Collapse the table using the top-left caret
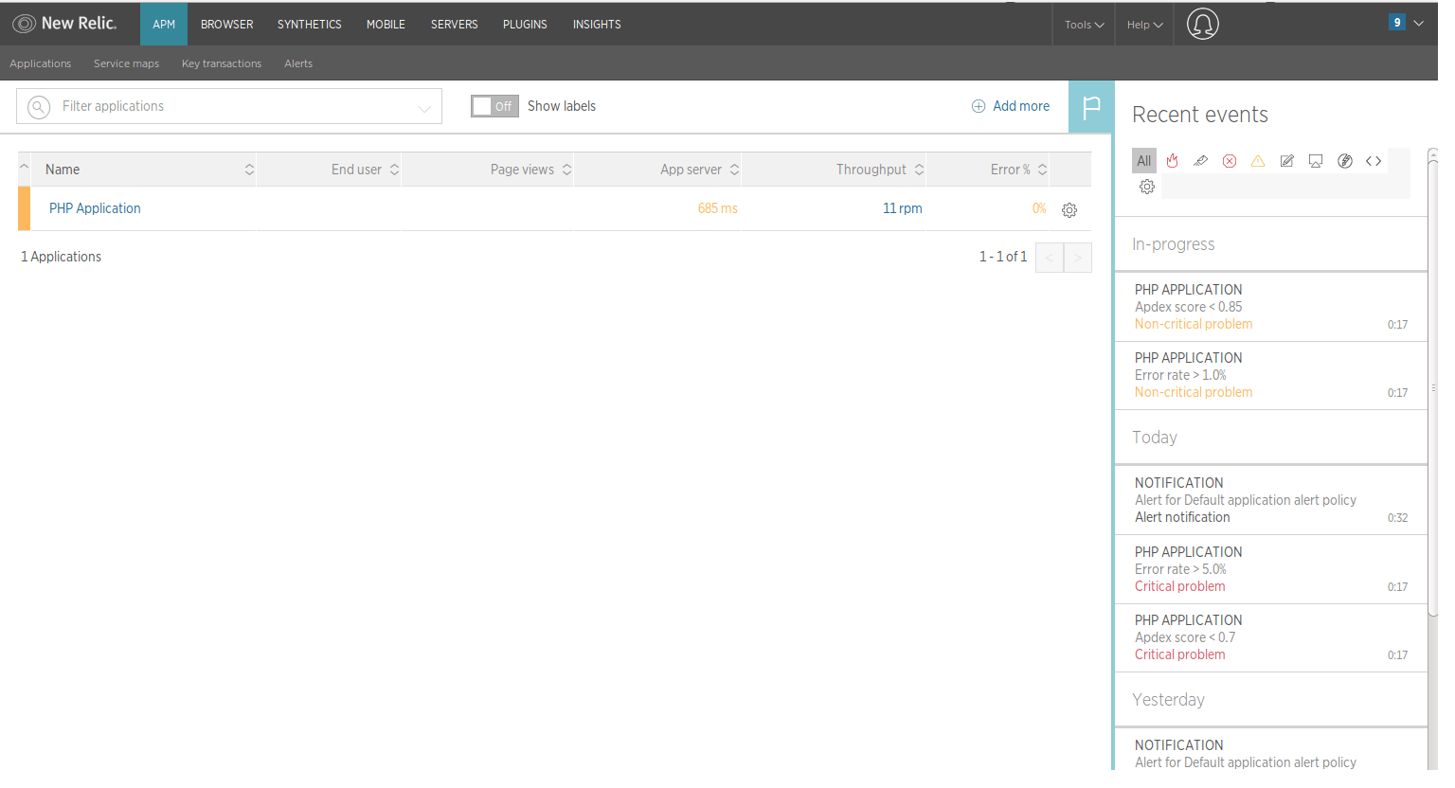The image size is (1455, 788). coord(25,167)
